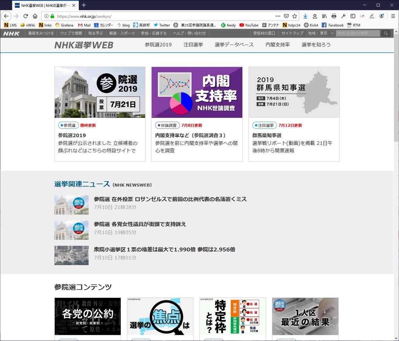Viewport: 399px width, 341px height.
Task: Open the Grafana bookmark
Action: (x=64, y=25)
